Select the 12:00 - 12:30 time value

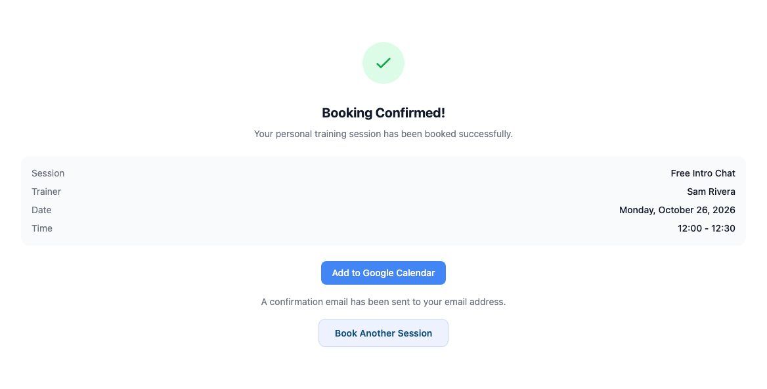click(x=707, y=228)
